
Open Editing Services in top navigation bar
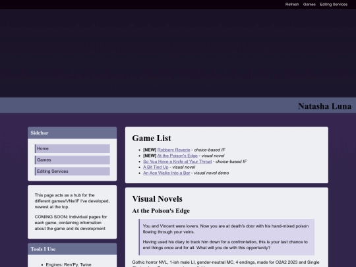(x=334, y=5)
